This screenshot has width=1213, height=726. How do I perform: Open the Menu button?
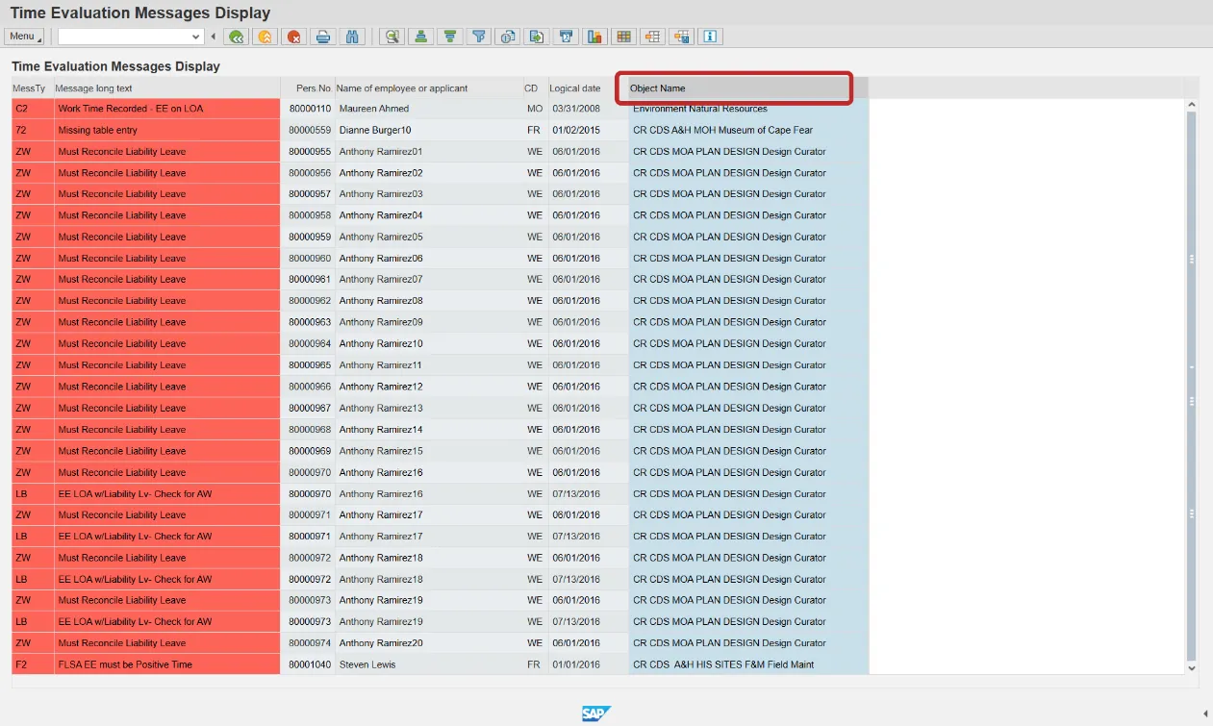coord(24,37)
